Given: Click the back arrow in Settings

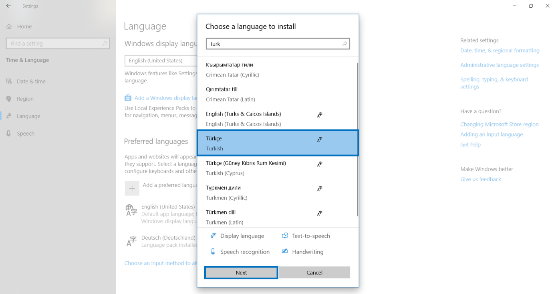Looking at the screenshot, I should (8, 6).
